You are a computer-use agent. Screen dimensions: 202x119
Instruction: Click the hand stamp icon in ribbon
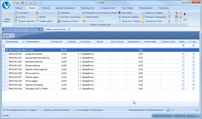(176, 13)
